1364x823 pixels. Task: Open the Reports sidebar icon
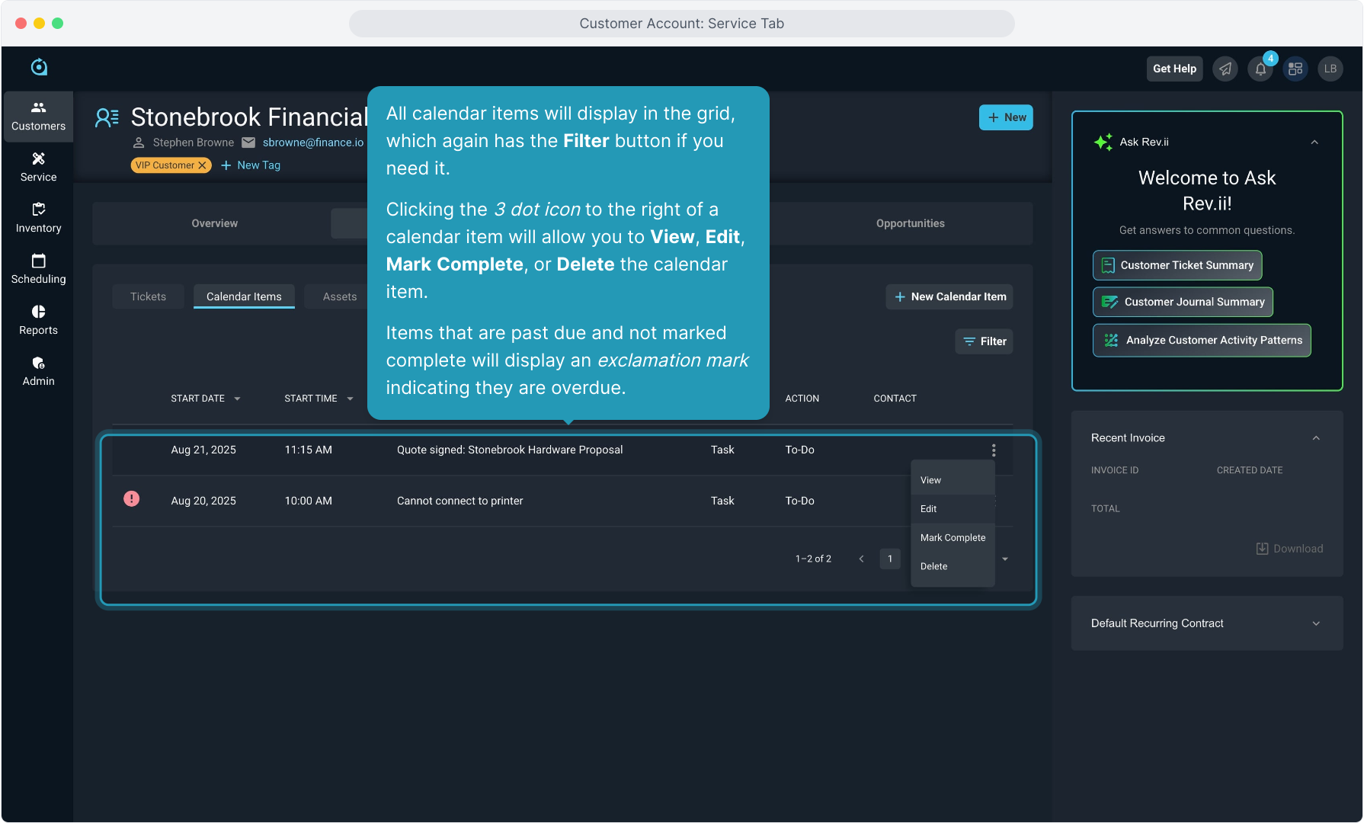pyautogui.click(x=38, y=320)
